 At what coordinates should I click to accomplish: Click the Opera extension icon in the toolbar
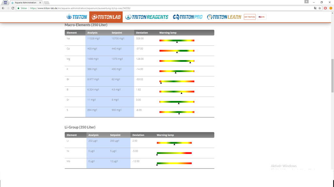pyautogui.click(x=325, y=8)
